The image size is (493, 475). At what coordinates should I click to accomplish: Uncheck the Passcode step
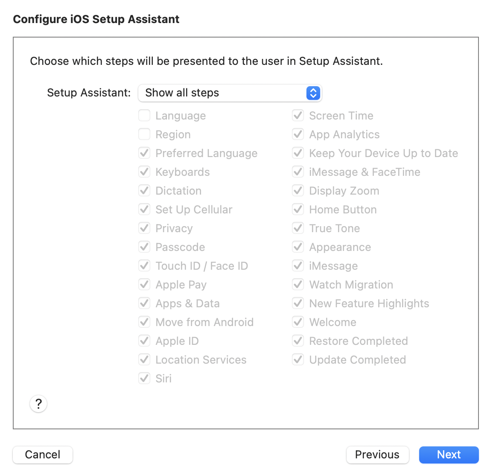144,247
